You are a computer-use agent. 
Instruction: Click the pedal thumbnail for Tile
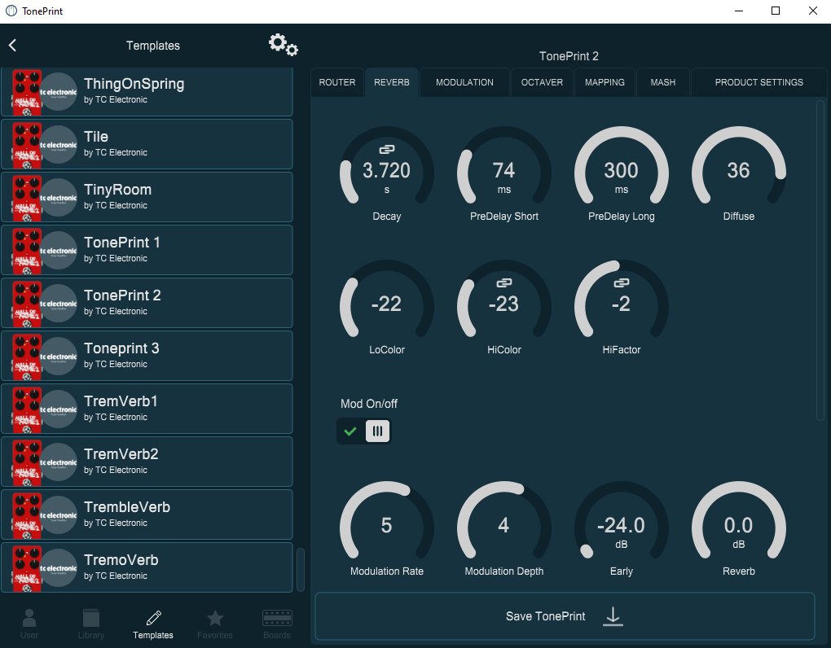pos(27,145)
